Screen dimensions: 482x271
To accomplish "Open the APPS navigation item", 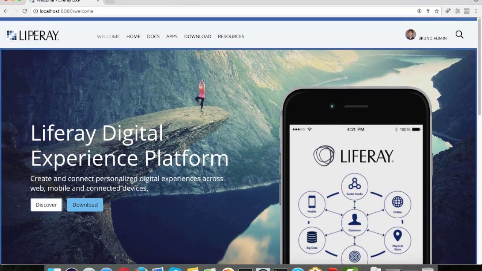I will point(172,37).
